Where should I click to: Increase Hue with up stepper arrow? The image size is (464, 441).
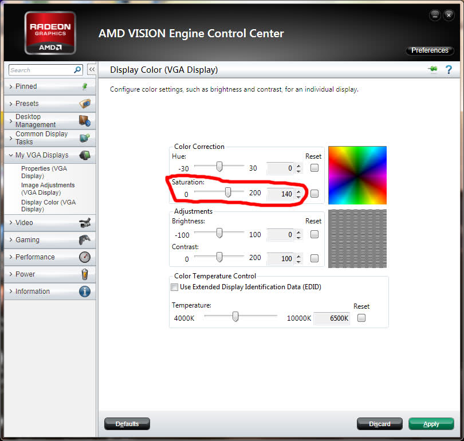click(x=298, y=166)
